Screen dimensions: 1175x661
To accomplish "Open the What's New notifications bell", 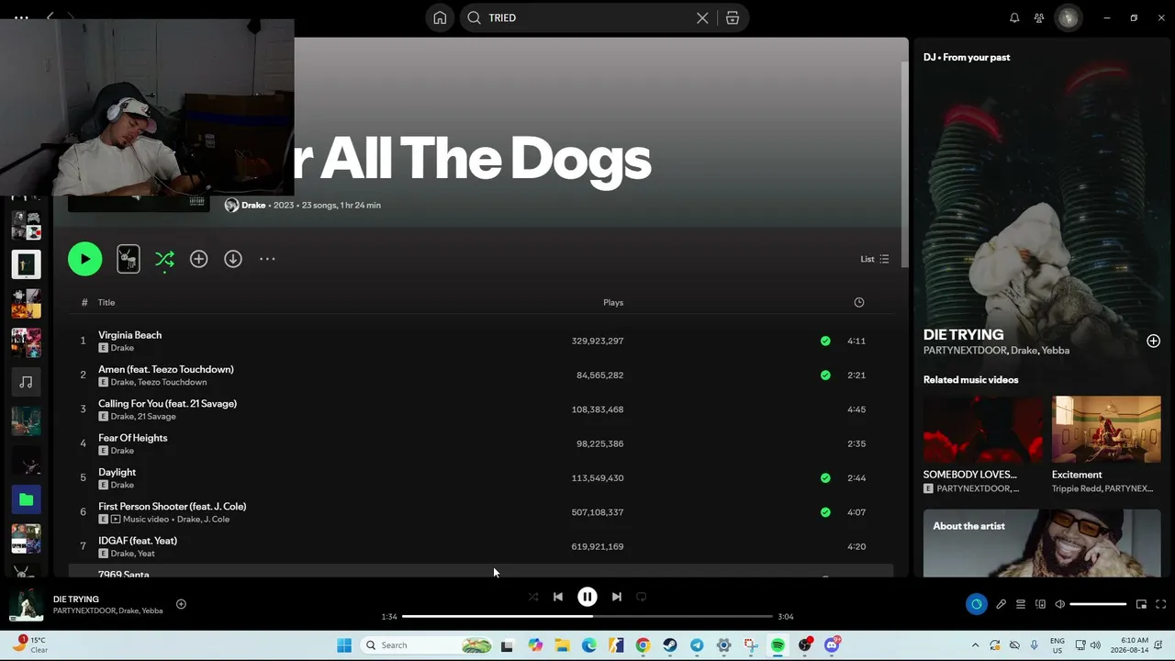I will (x=1014, y=17).
